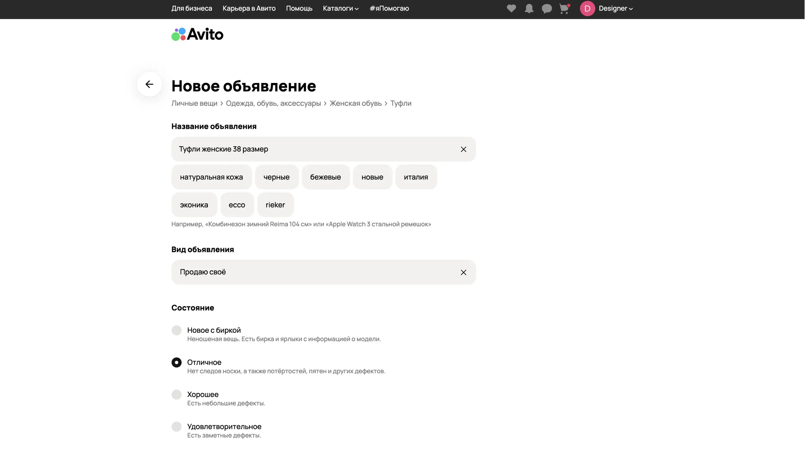Viewport: 805px width, 453px height.
Task: Click the Avito logo
Action: (198, 34)
